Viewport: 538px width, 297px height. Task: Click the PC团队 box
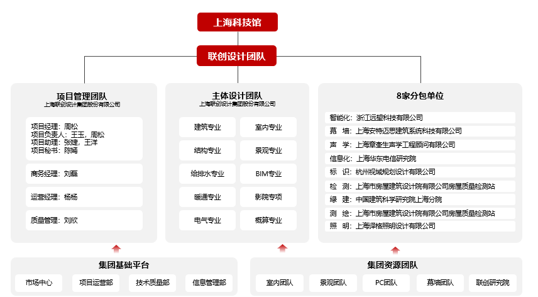coord(386,283)
